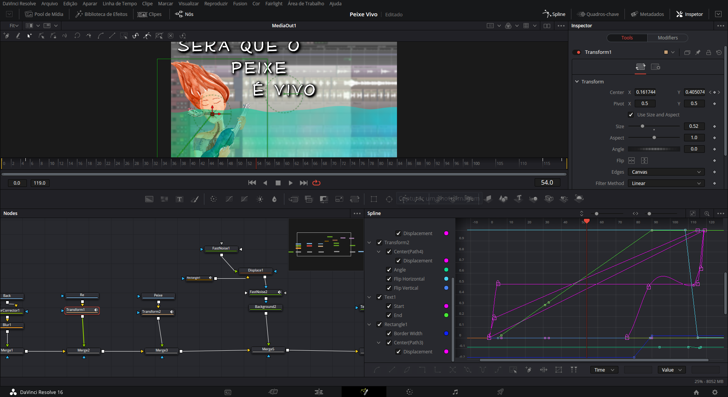Screen dimensions: 728x397
Task: Open the Filter Method dropdown
Action: tap(666, 183)
